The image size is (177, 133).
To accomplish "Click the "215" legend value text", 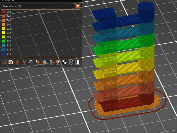I will tap(9, 54).
